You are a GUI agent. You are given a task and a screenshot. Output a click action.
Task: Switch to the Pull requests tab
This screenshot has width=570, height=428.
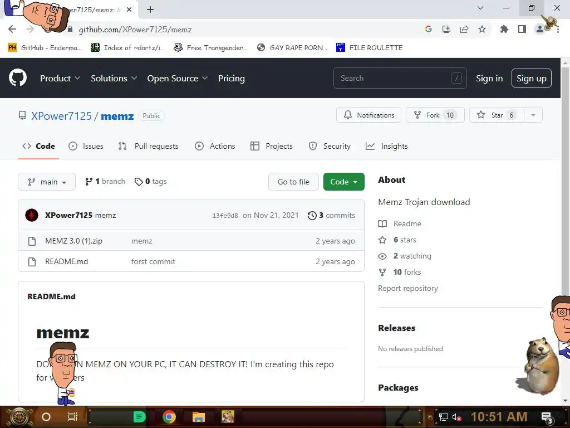[x=148, y=147]
